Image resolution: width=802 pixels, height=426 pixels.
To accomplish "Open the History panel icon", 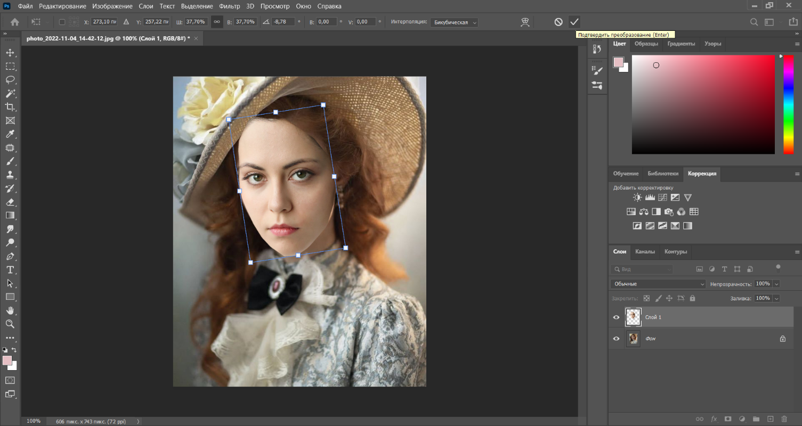I will 597,49.
